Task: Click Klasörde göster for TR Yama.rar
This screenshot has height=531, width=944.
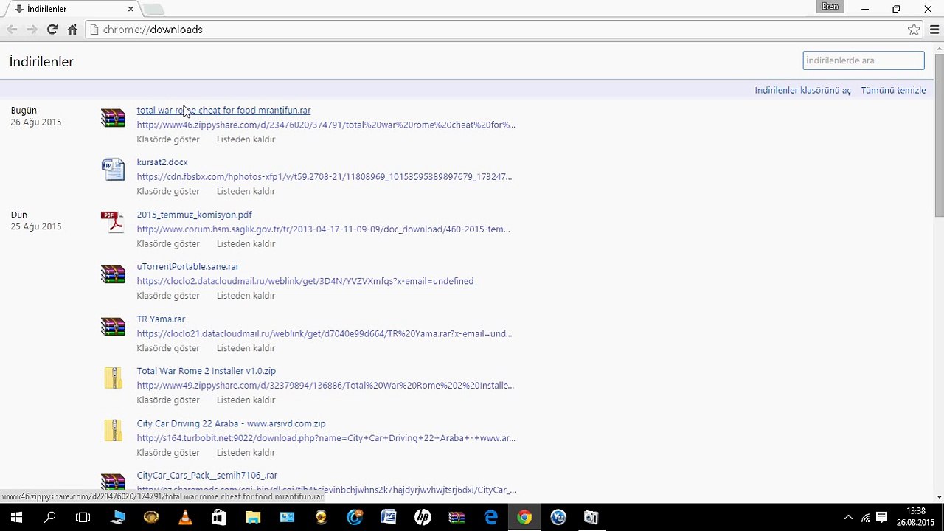Action: pos(168,348)
